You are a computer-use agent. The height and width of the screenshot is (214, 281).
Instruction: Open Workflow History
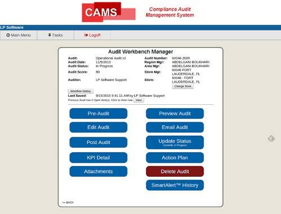(x=81, y=91)
